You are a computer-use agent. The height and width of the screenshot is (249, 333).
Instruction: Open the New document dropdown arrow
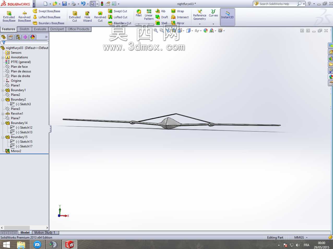[x=50, y=4]
